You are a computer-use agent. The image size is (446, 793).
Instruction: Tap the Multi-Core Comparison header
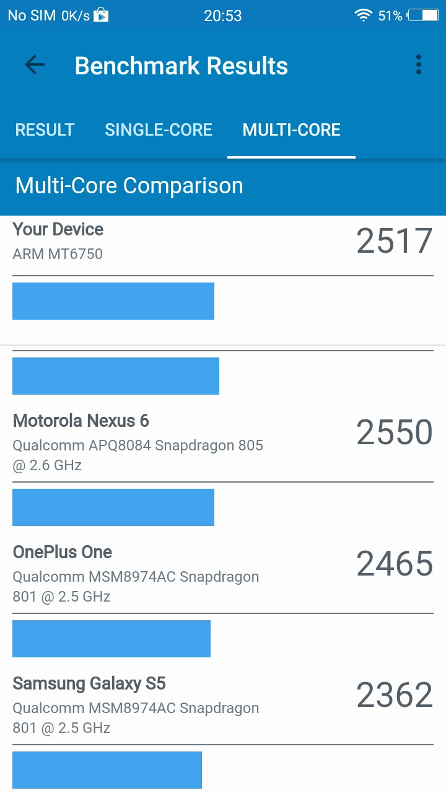129,186
